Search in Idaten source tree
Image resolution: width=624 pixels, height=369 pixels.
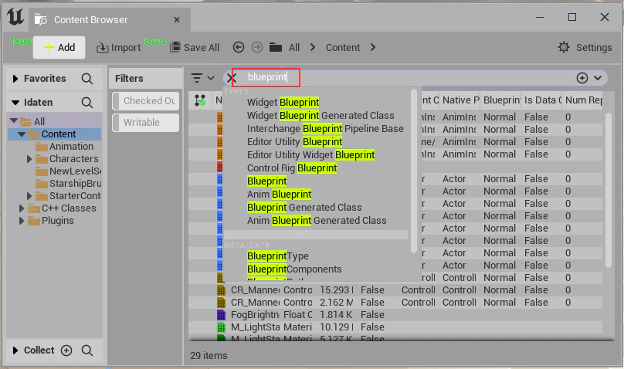click(x=87, y=103)
